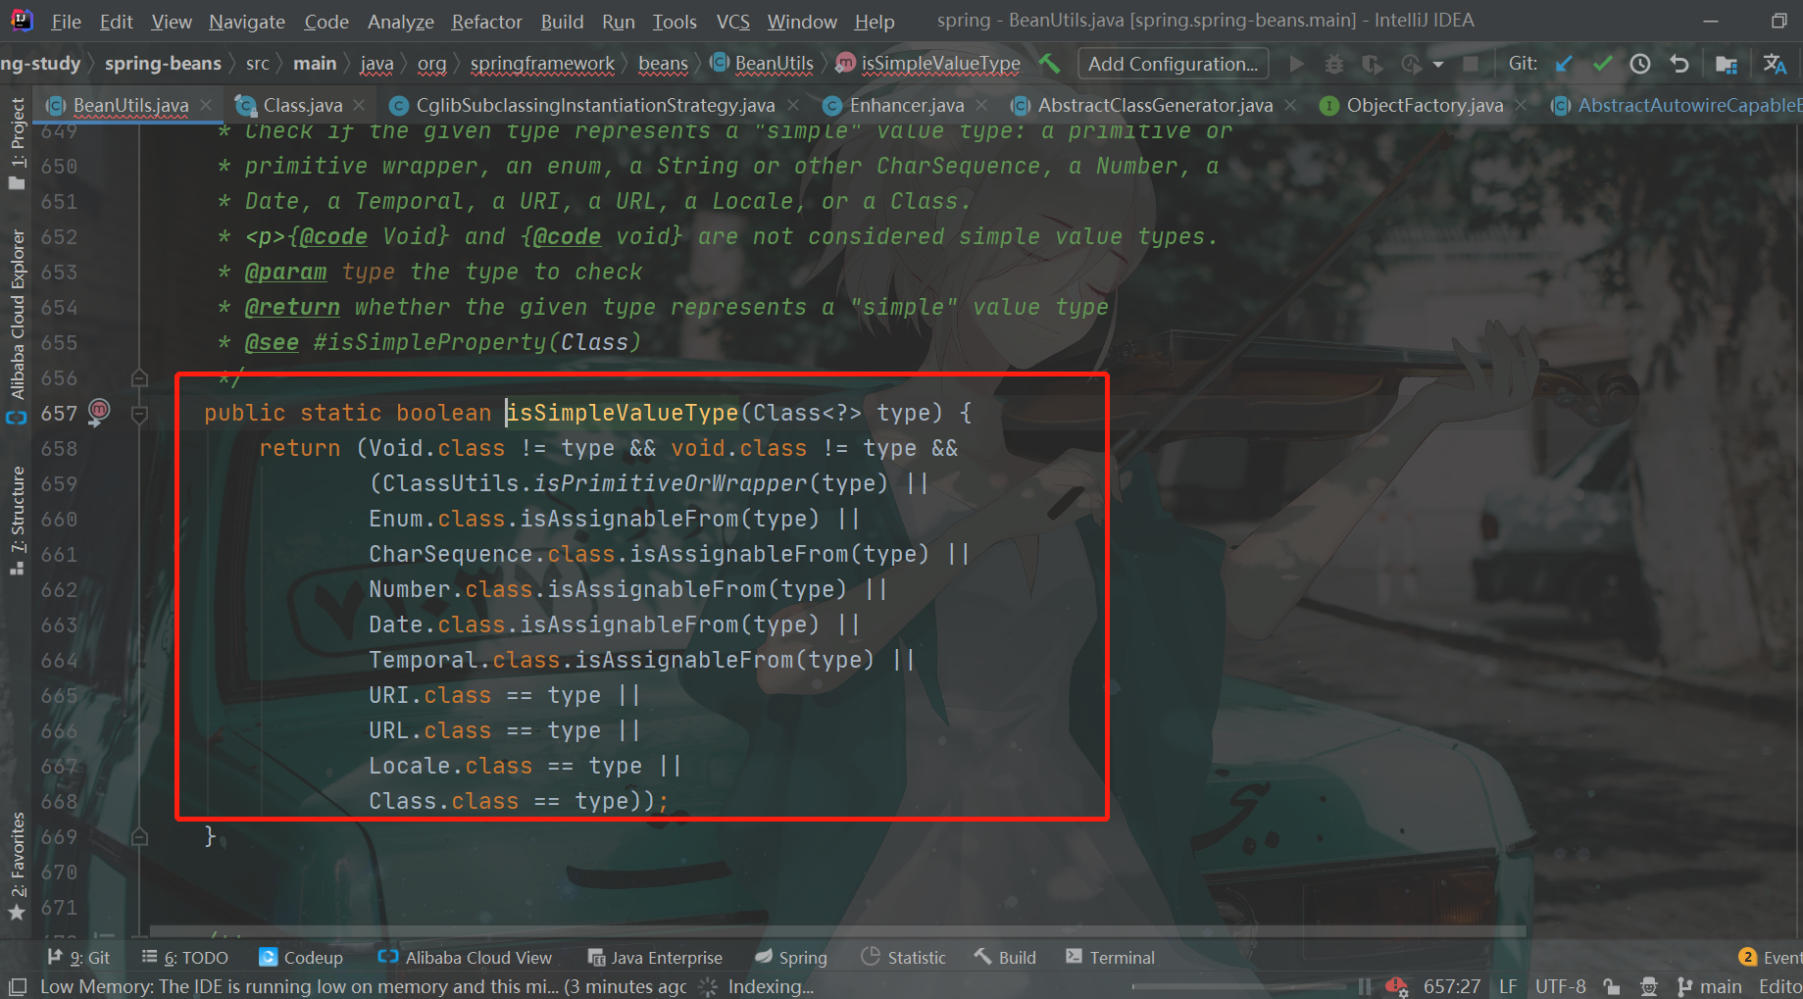Pause the indexing background task

click(x=1364, y=986)
